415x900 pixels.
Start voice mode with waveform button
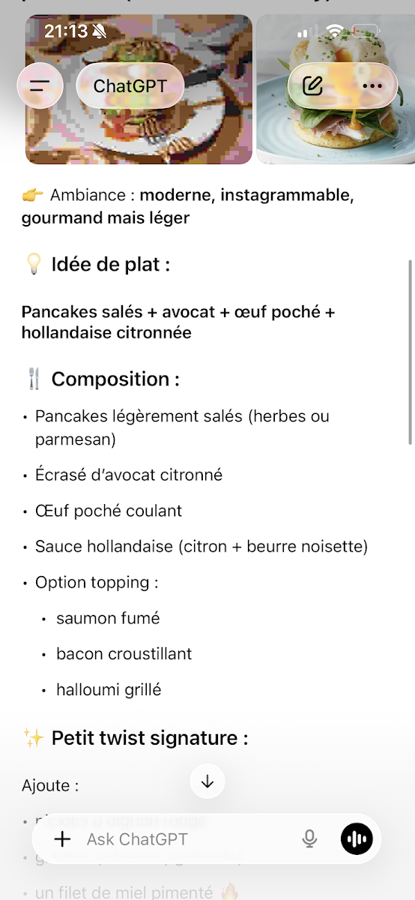(x=357, y=839)
